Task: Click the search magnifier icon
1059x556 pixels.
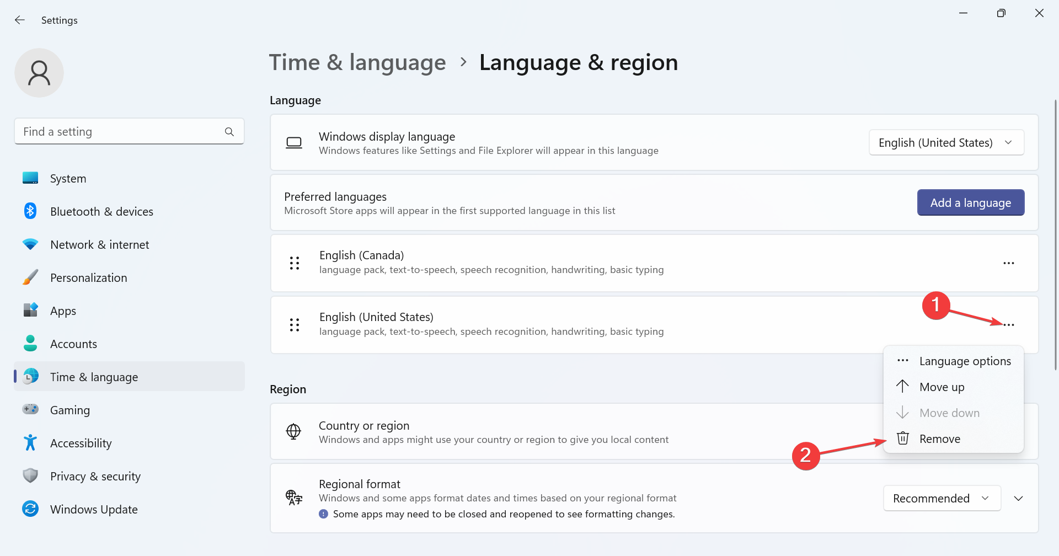Action: [229, 132]
